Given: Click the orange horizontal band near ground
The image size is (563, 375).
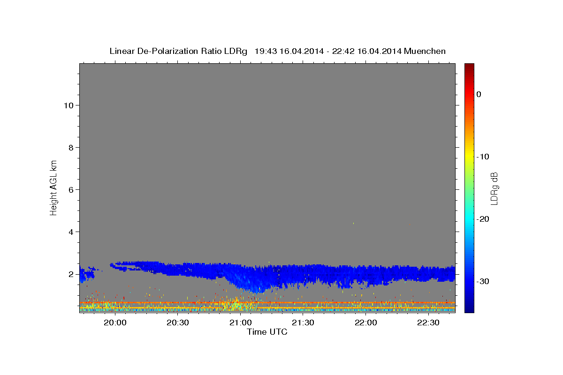Looking at the screenshot, I should (267, 303).
